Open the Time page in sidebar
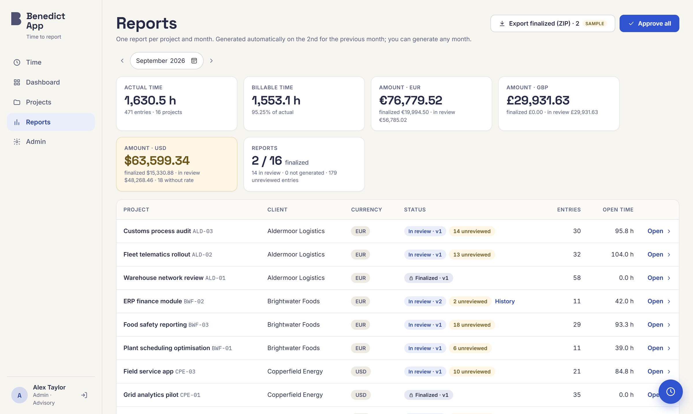This screenshot has height=414, width=693. coord(51,62)
